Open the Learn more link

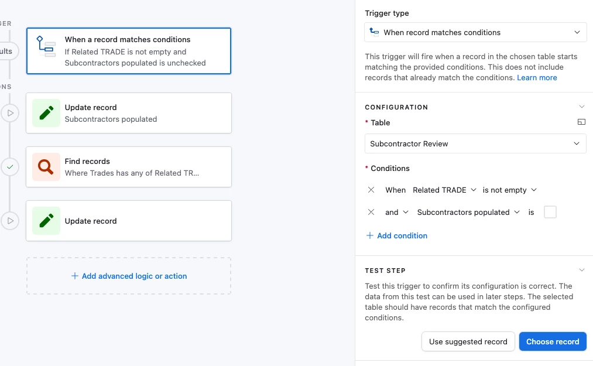coord(537,77)
